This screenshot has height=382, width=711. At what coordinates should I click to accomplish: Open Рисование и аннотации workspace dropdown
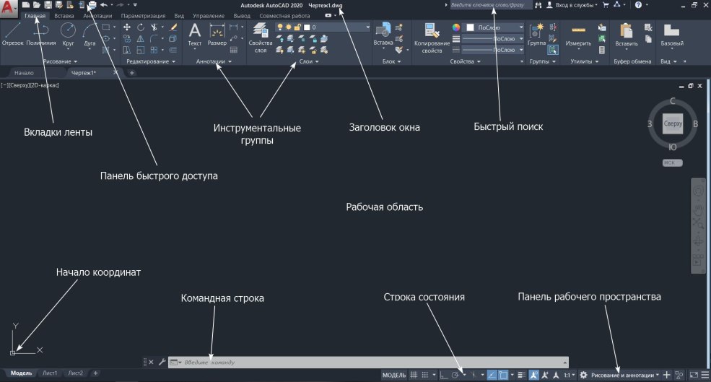click(x=625, y=375)
